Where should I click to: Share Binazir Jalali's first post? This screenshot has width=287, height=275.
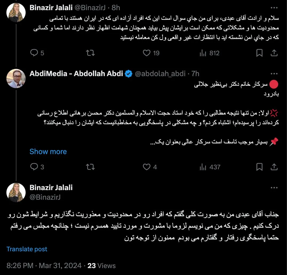click(x=274, y=53)
